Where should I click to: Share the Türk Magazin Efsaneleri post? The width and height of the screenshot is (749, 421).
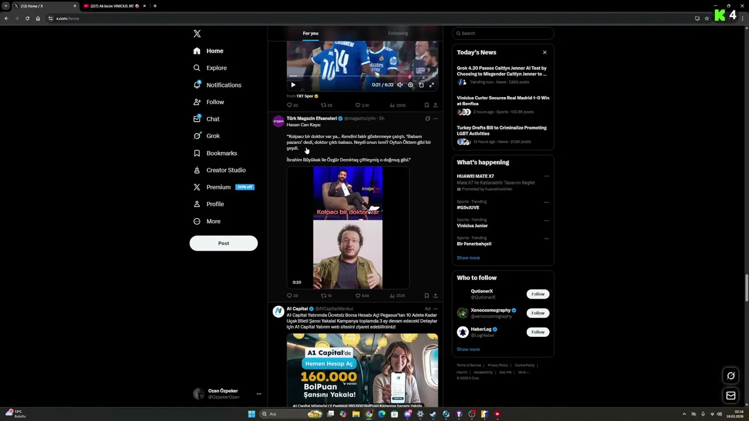tap(435, 296)
